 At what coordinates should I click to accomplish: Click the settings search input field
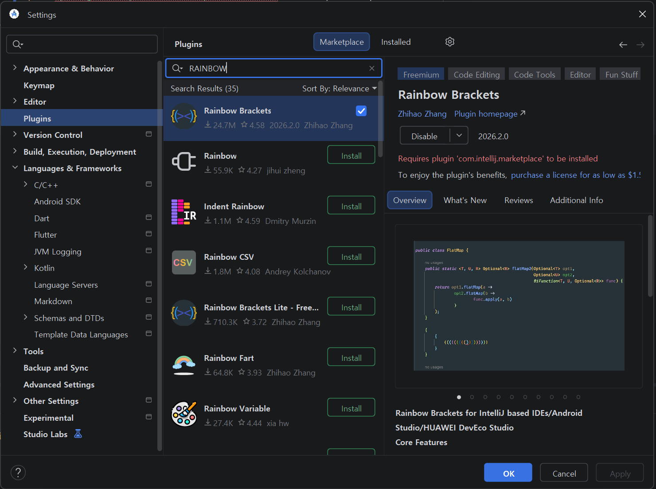[82, 44]
